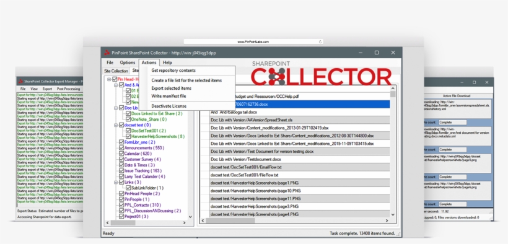Click the Export Manager window logo icon
This screenshot has width=508, height=244.
(20, 81)
